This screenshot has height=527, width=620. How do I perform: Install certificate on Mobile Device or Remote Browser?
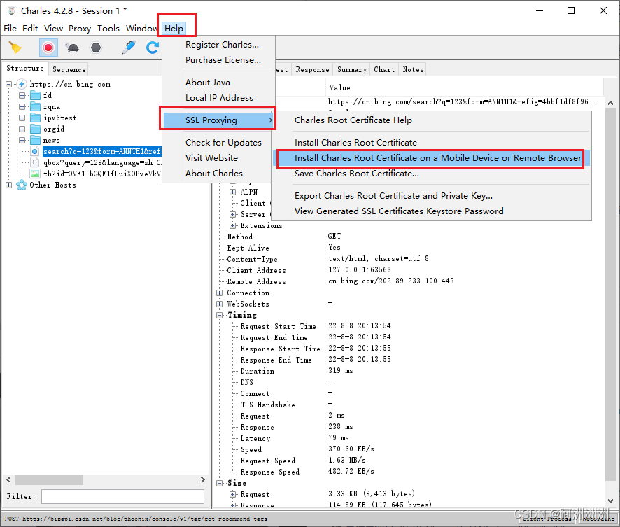pos(431,158)
